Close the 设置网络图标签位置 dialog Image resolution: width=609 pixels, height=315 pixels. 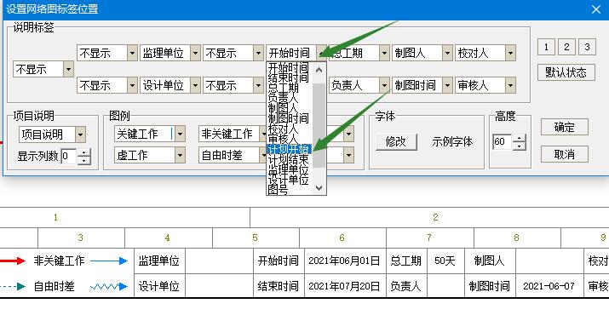tap(595, 9)
